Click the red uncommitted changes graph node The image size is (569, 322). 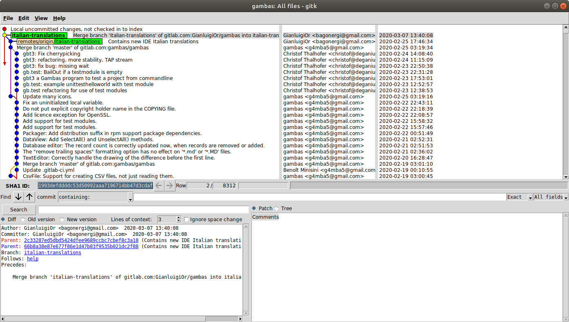4,29
